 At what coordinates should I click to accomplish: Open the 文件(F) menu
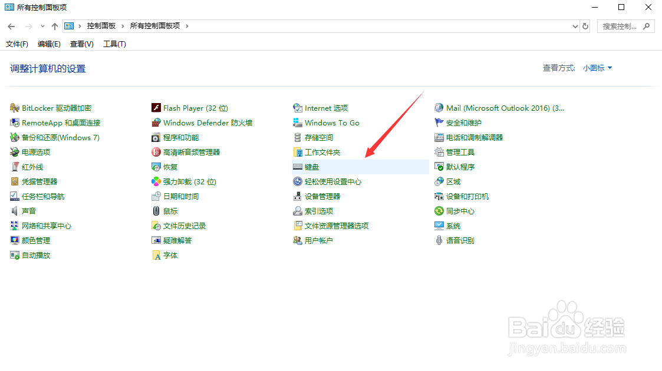click(17, 44)
